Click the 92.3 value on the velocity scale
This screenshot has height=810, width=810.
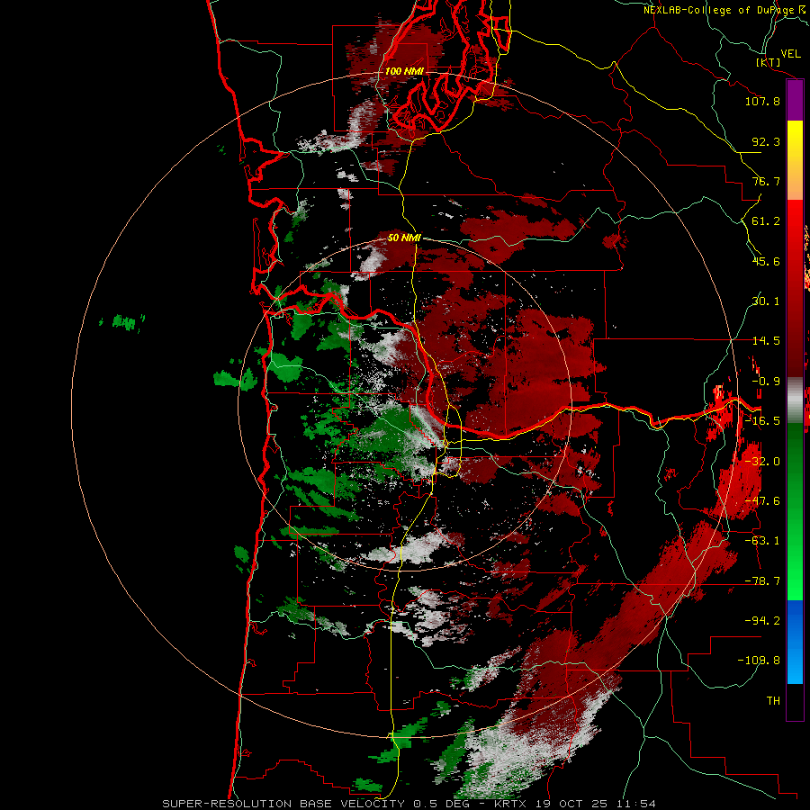pos(766,141)
